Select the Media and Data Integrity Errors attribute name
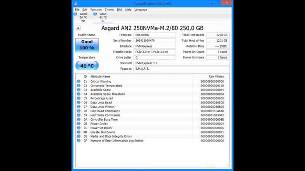This screenshot has width=305, height=171. tap(111, 136)
